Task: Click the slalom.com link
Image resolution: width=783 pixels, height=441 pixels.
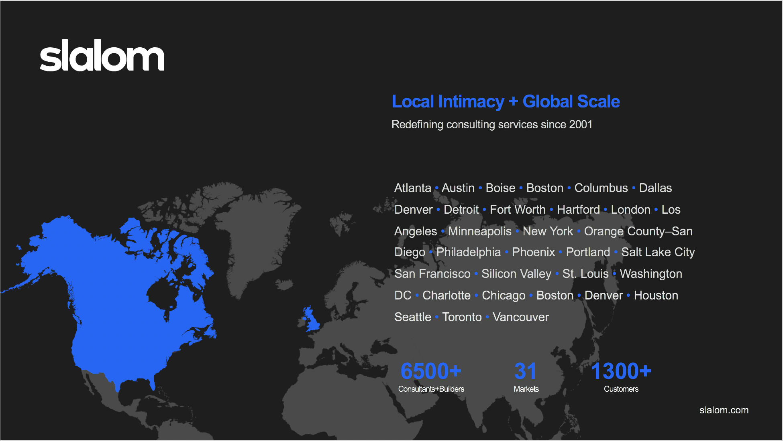Action: click(724, 410)
